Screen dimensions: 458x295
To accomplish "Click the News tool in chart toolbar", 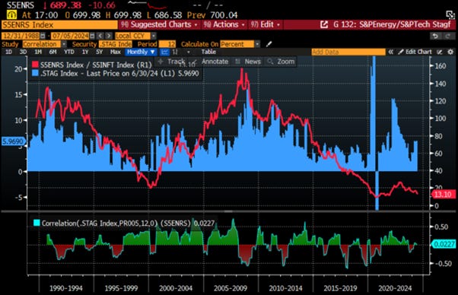I will (248, 62).
